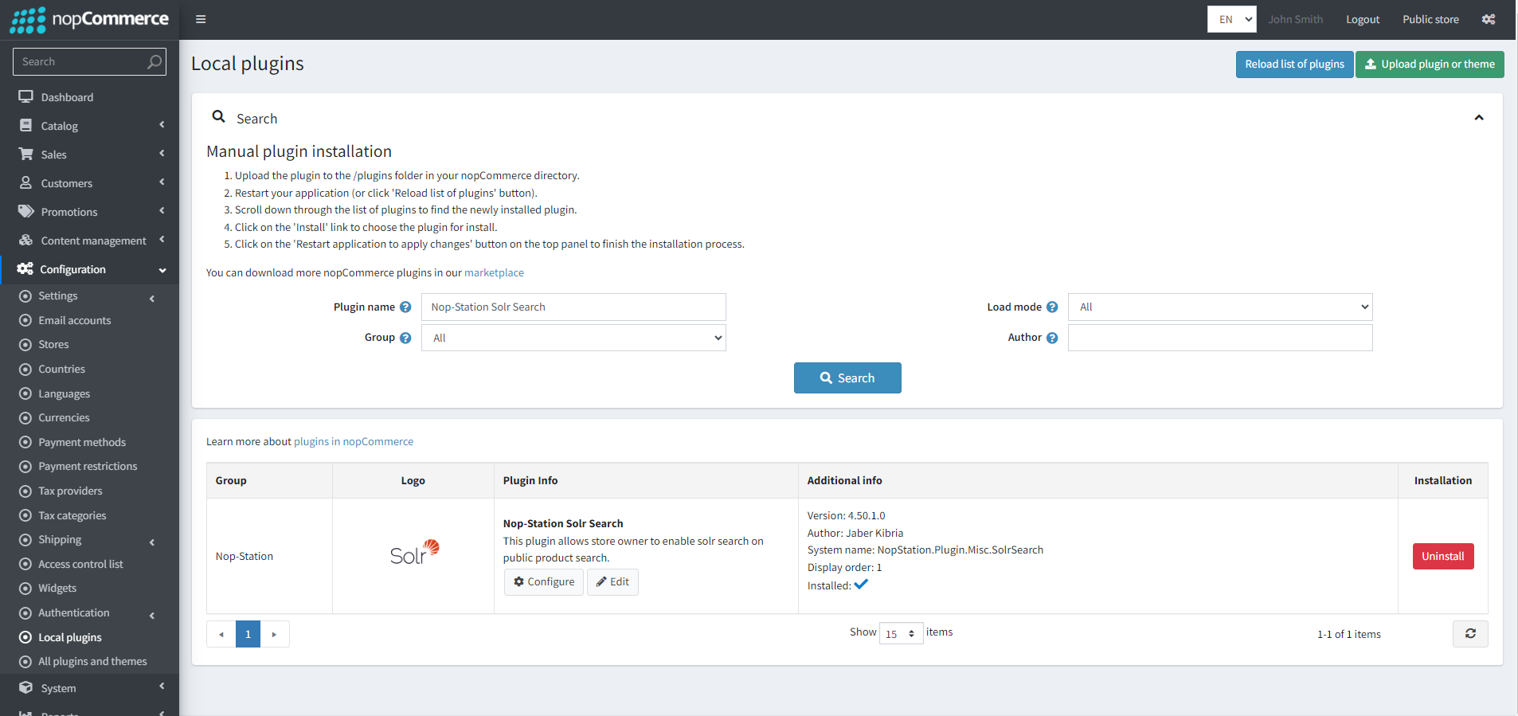Image resolution: width=1518 pixels, height=716 pixels.
Task: Click the Installed checkmark icon
Action: (861, 585)
